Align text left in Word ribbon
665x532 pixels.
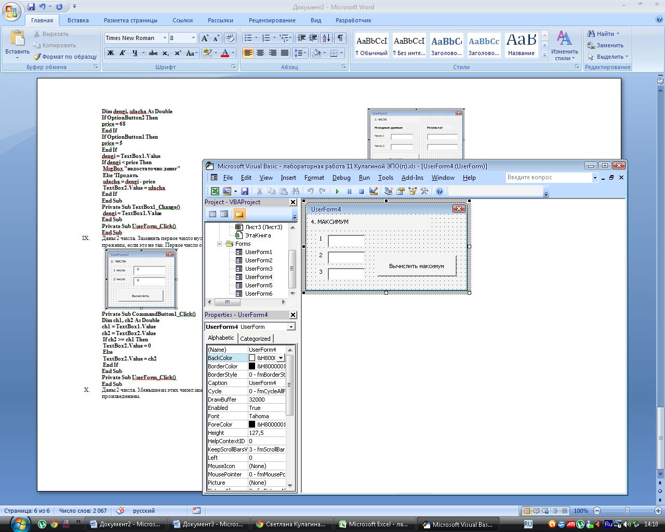pos(248,53)
